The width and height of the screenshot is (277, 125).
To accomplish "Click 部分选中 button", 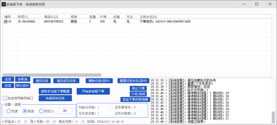I will coord(23,85).
